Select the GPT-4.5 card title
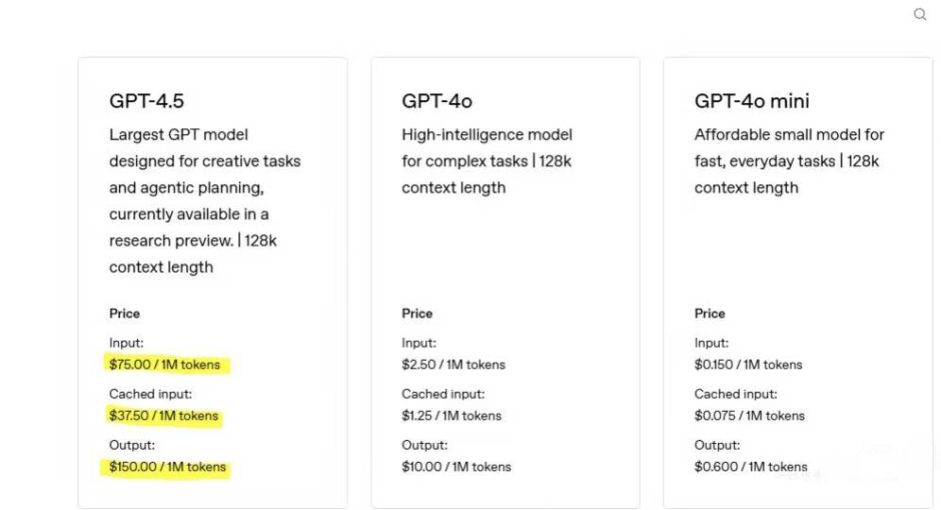 tap(146, 101)
